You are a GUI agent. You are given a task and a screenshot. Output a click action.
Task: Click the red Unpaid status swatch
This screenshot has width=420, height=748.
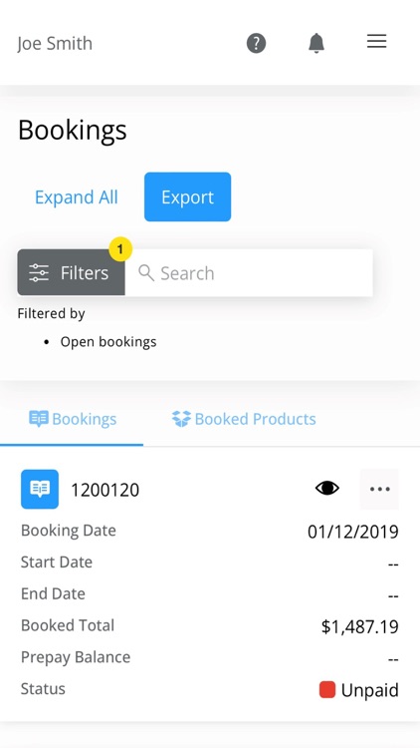(x=327, y=690)
